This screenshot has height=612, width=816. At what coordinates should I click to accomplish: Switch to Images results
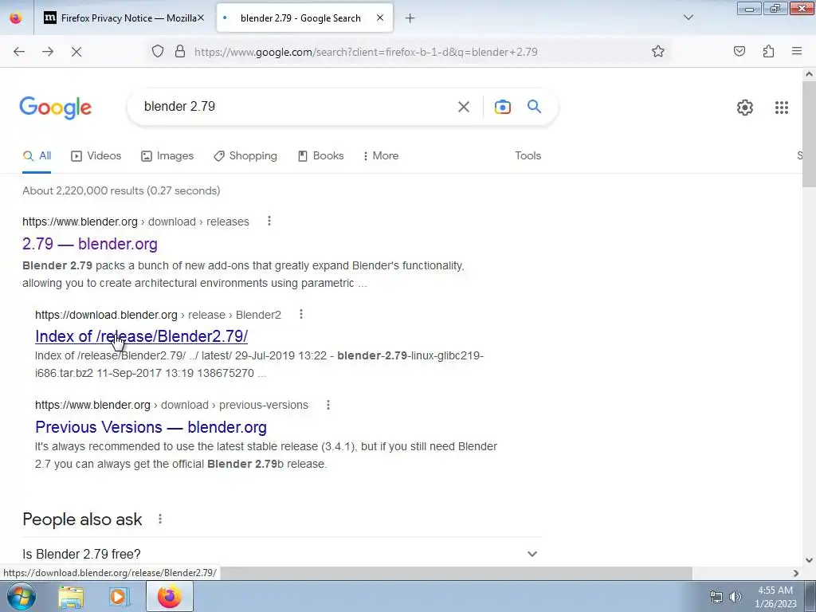(167, 155)
